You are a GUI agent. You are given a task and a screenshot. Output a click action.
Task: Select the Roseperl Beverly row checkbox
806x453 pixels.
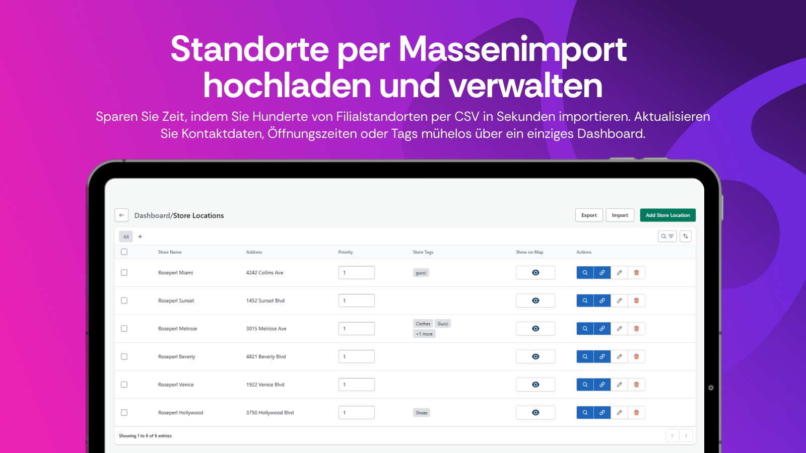click(x=124, y=356)
